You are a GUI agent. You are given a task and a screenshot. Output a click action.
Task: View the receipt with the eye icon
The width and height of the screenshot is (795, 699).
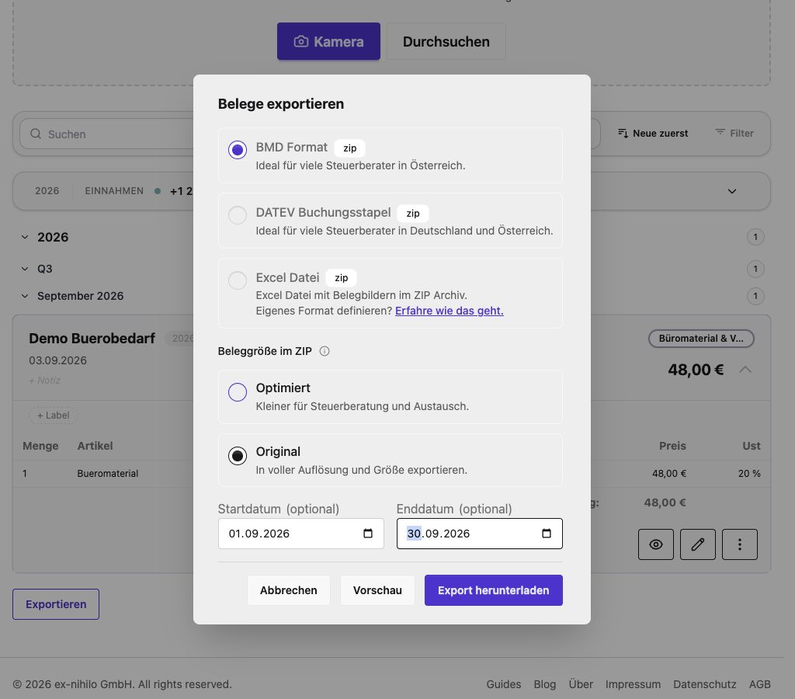point(655,544)
